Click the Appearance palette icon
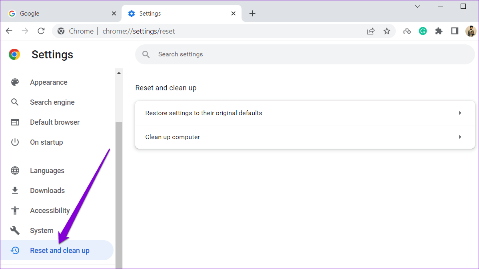Screen dimensions: 479x269 (x=15, y=82)
